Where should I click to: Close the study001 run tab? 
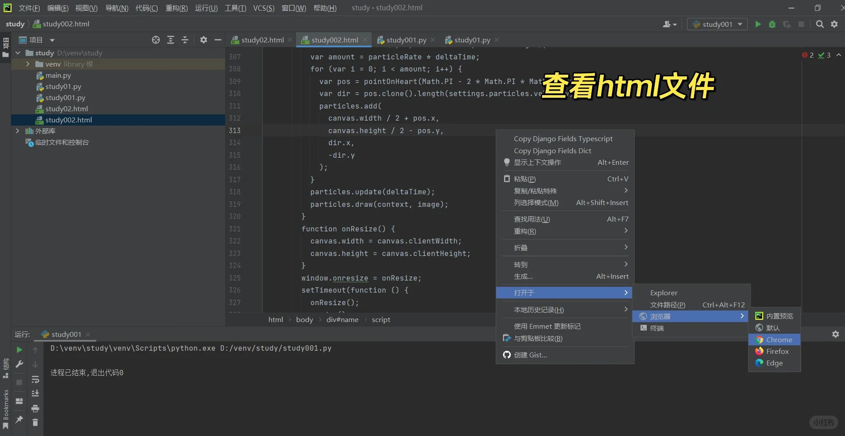[88, 334]
